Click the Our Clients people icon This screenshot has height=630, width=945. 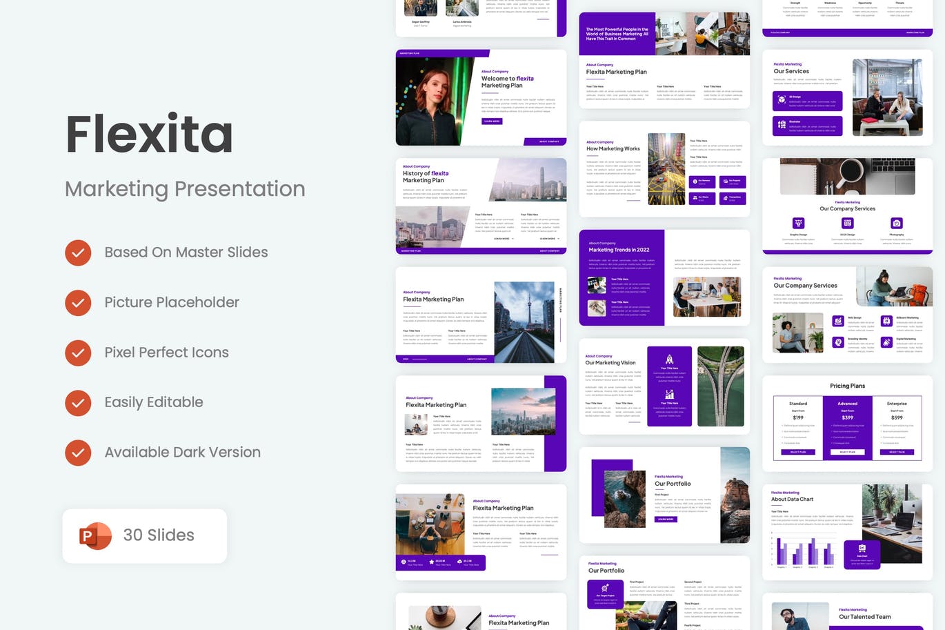695,198
